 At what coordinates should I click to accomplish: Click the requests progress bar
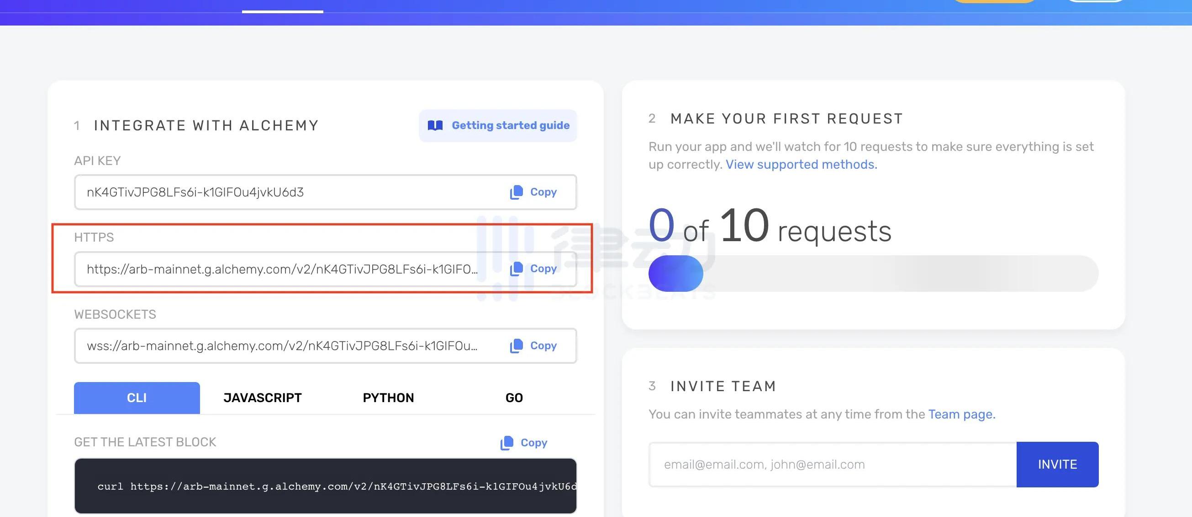(873, 274)
